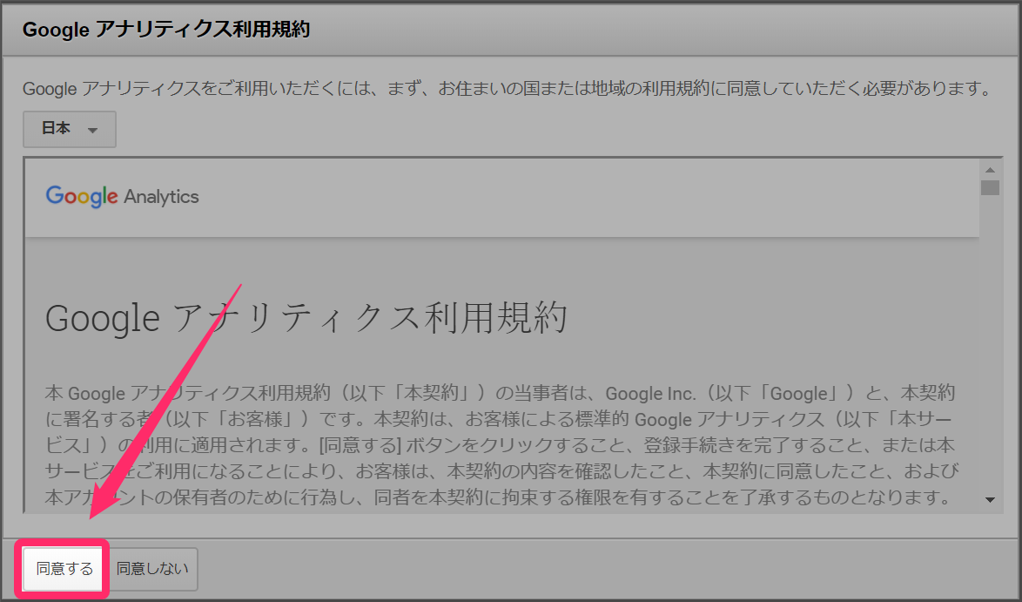Viewport: 1022px width, 602px height.
Task: Click the 同意しない decline button
Action: (152, 569)
